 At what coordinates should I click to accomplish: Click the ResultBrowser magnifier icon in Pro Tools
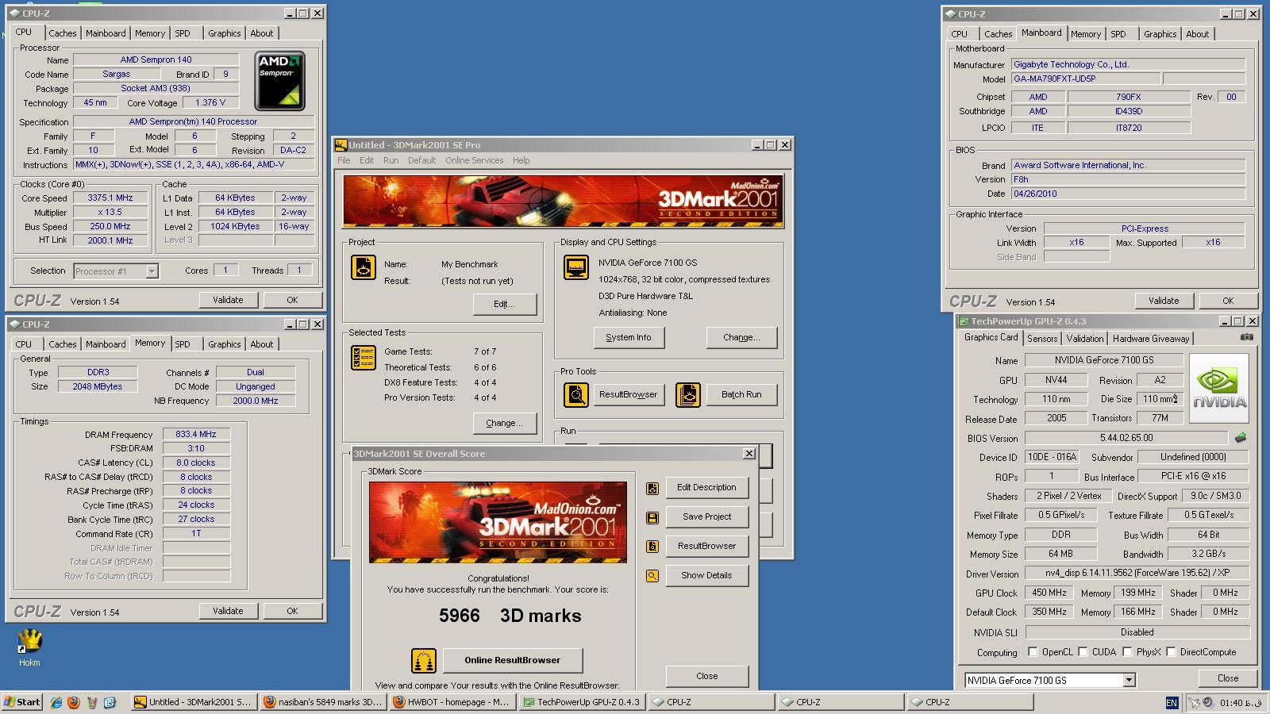[x=576, y=394]
